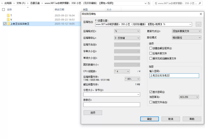Uncheck the 显示密码 checkbox
The height and width of the screenshot is (139, 205).
click(151, 92)
